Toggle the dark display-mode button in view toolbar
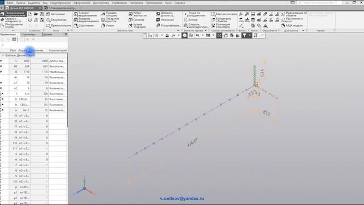 (184, 35)
